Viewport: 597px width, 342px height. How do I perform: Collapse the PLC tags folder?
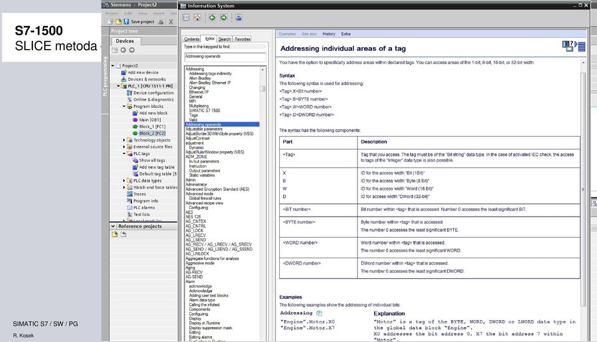point(124,153)
